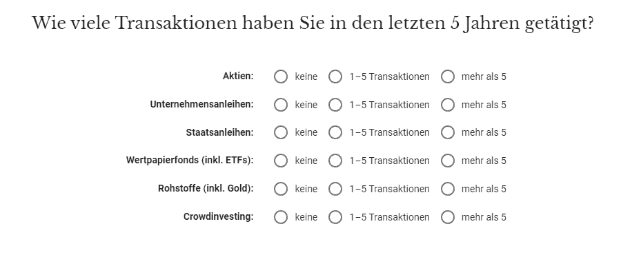The height and width of the screenshot is (266, 641).
Task: Pick 'mehr als 5' for Unternehmensanleihen
Action: point(448,105)
